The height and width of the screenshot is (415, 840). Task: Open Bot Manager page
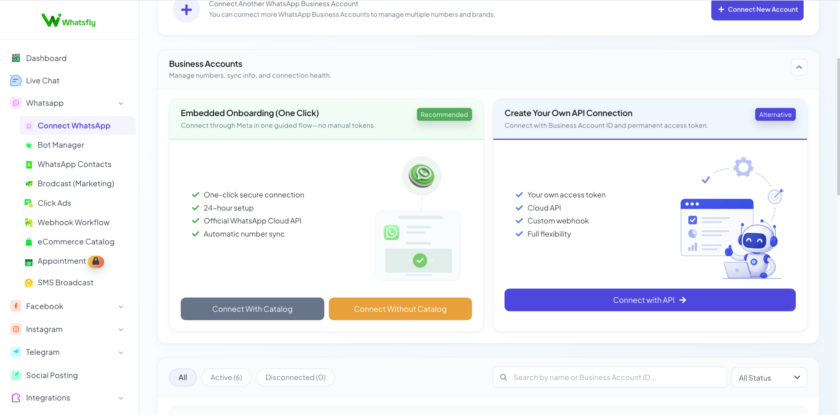[x=61, y=145]
